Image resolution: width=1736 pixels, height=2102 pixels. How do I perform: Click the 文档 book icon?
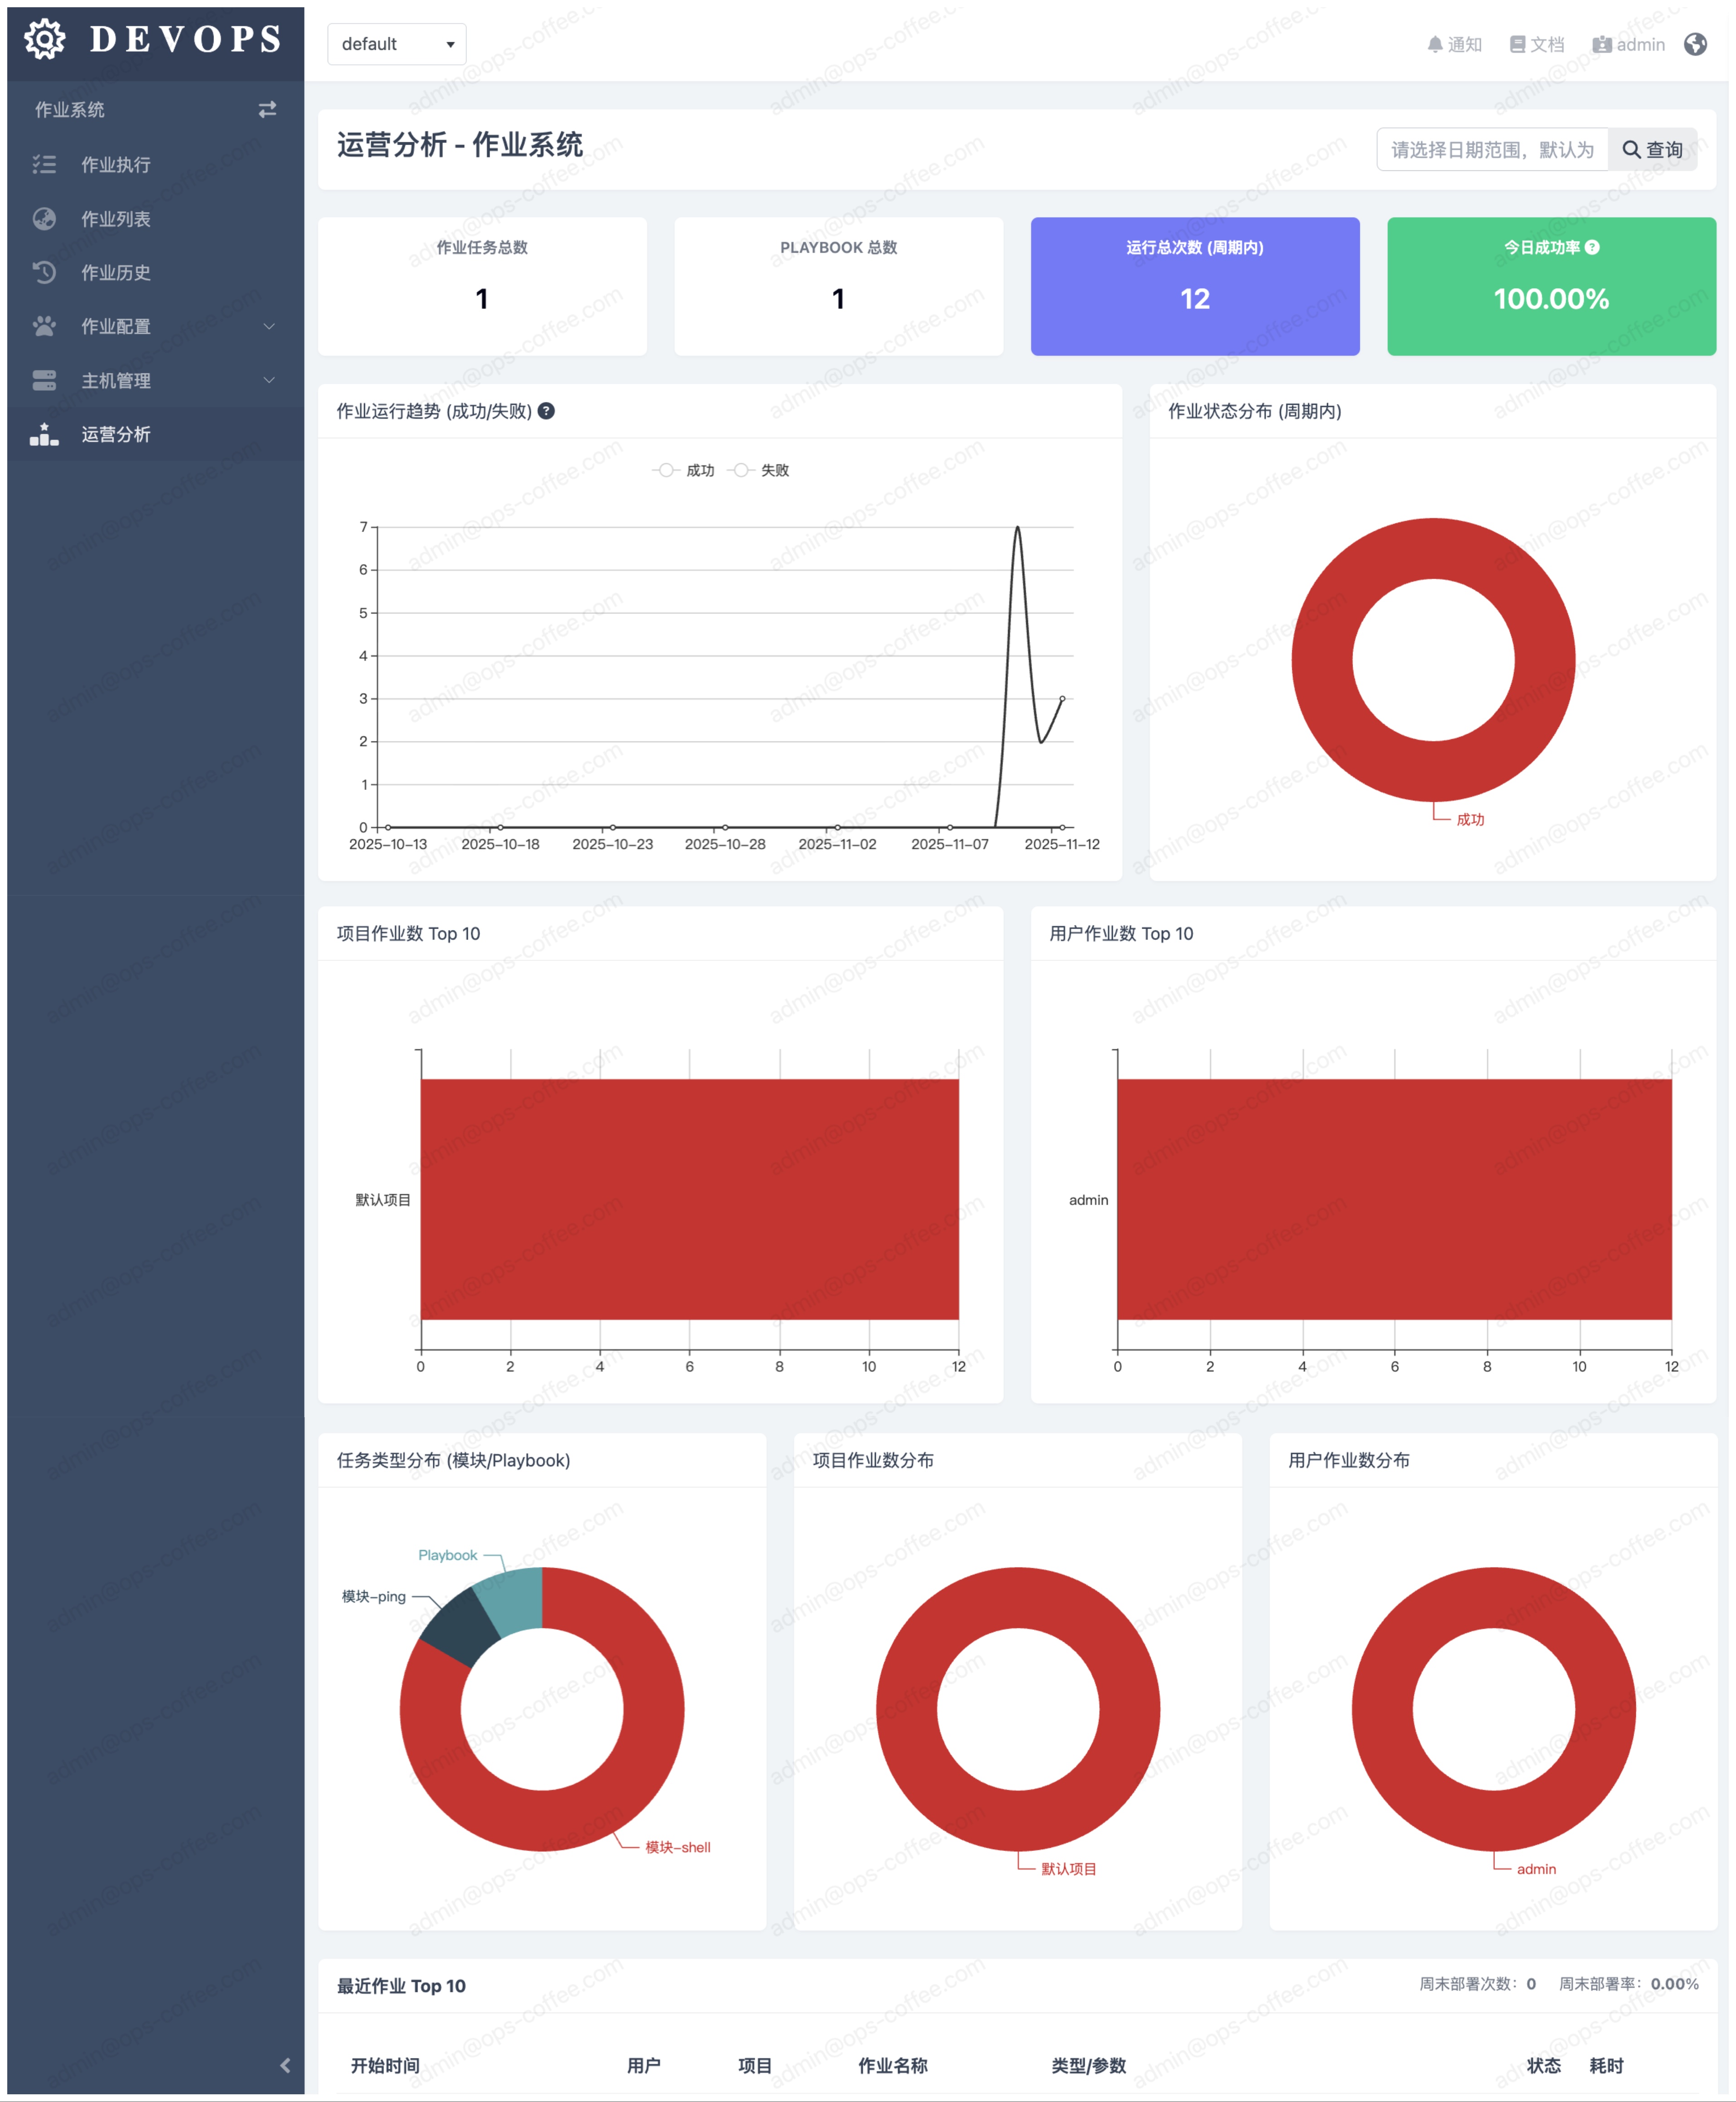click(x=1517, y=44)
